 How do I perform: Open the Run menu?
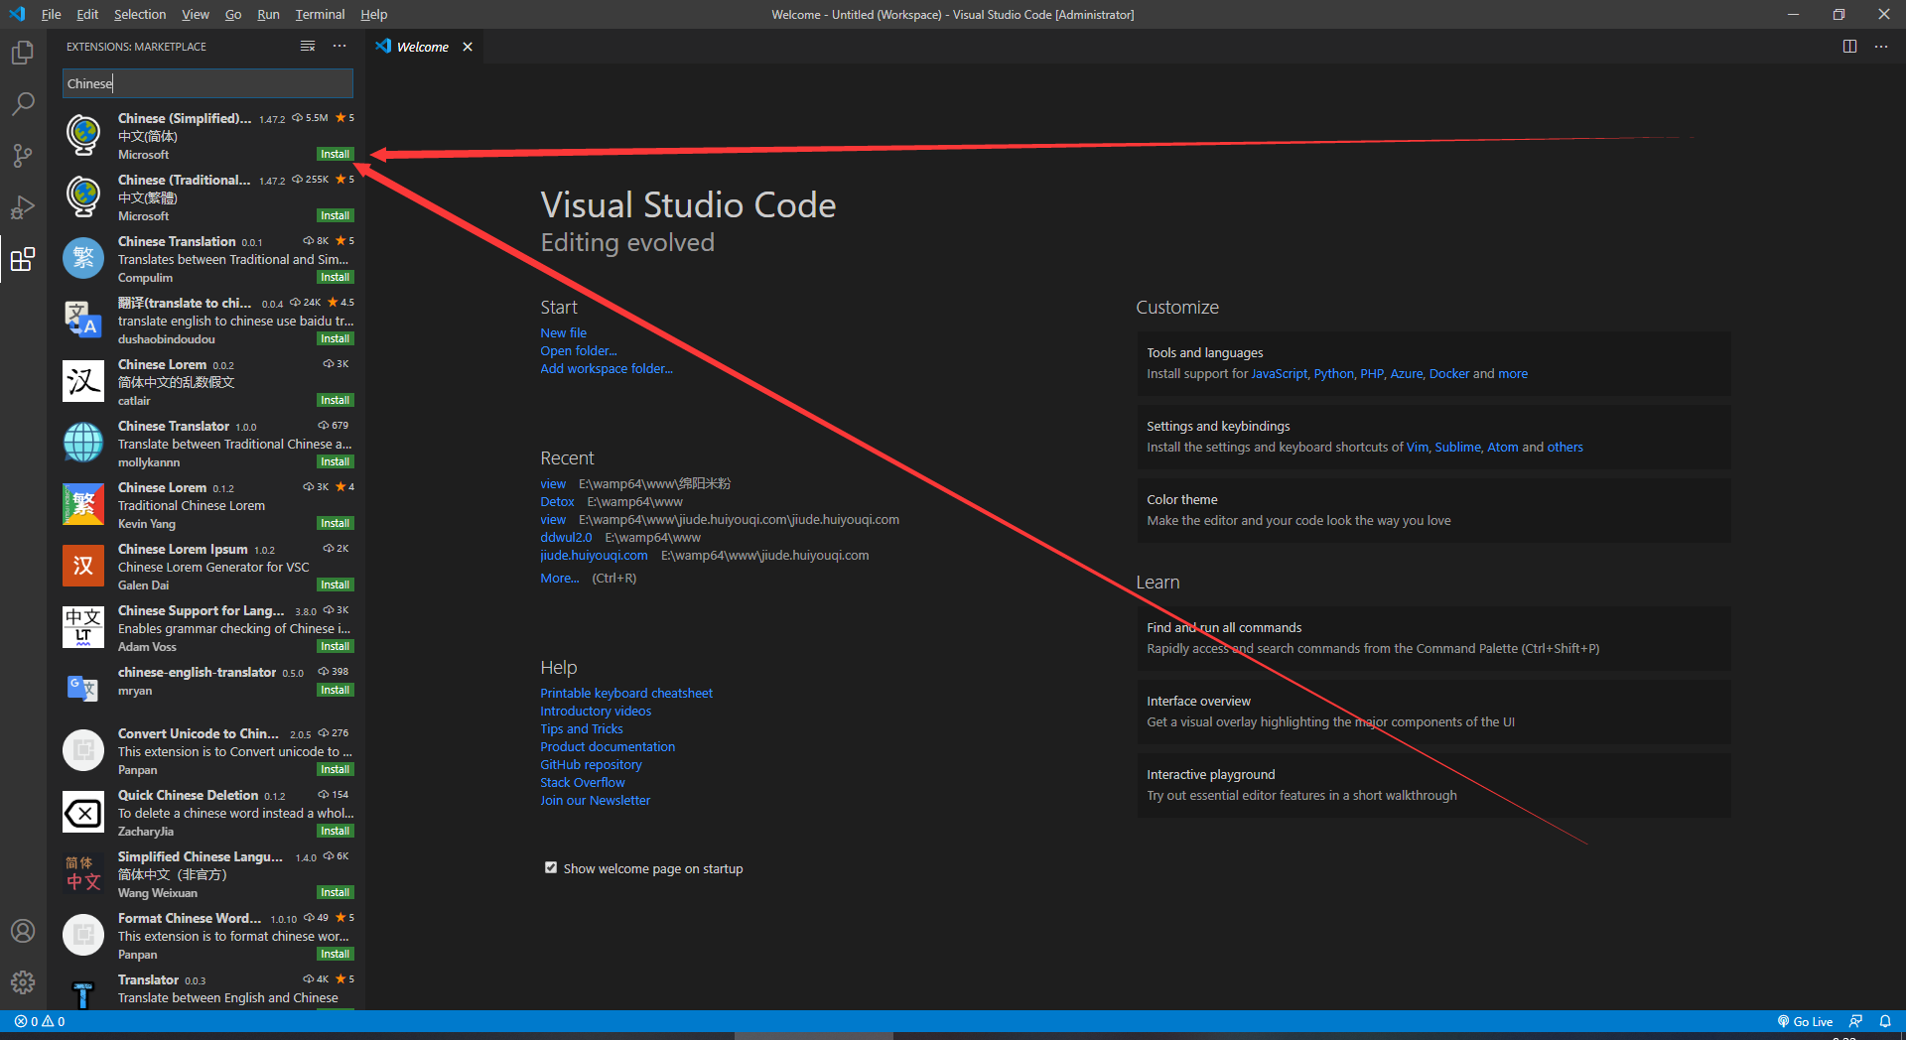pos(268,14)
